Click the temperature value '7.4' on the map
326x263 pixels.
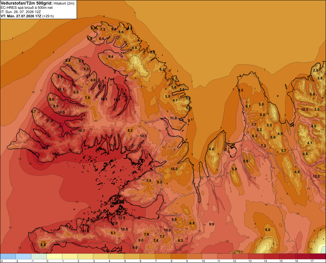pyautogui.click(x=156, y=240)
